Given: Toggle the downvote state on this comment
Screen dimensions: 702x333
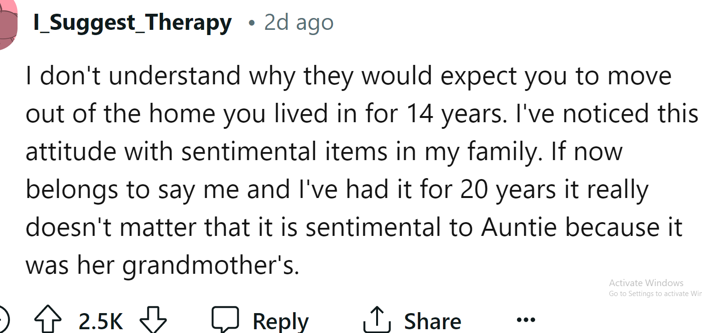Looking at the screenshot, I should pyautogui.click(x=152, y=321).
